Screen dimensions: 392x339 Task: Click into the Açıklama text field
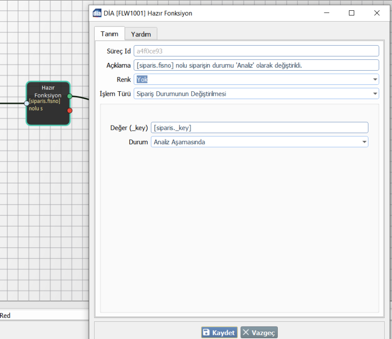pyautogui.click(x=256, y=65)
